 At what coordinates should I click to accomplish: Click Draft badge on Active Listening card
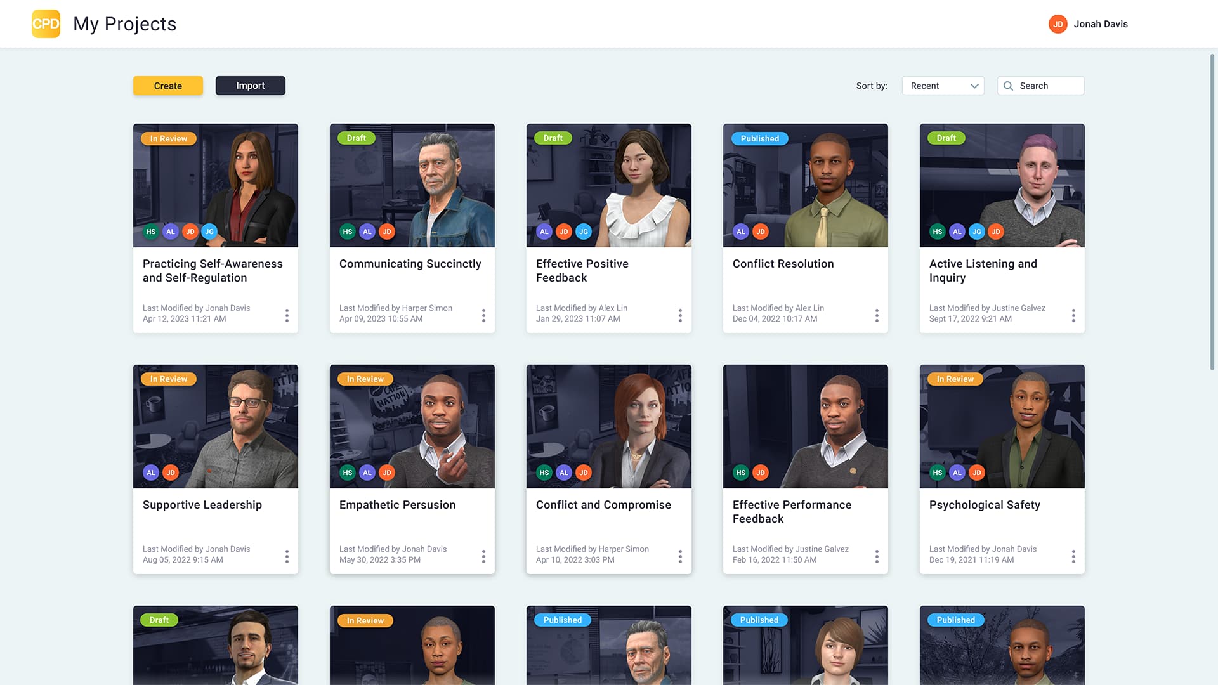tap(946, 138)
